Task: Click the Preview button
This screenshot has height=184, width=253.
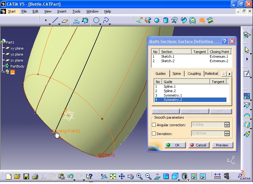Action: [222, 145]
